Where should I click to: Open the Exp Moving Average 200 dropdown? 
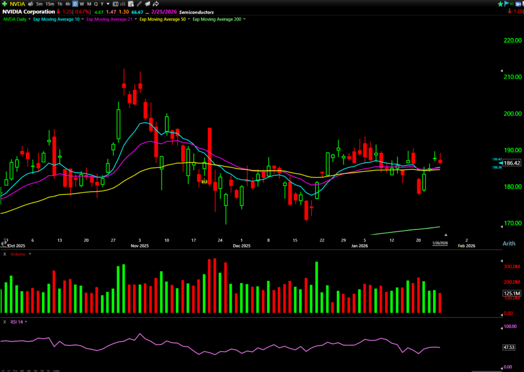tap(245, 19)
